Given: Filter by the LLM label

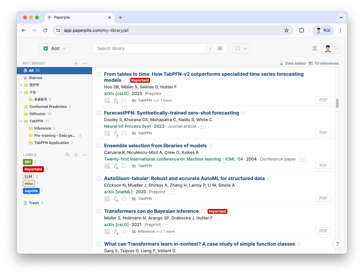Looking at the screenshot, I should click(x=28, y=176).
